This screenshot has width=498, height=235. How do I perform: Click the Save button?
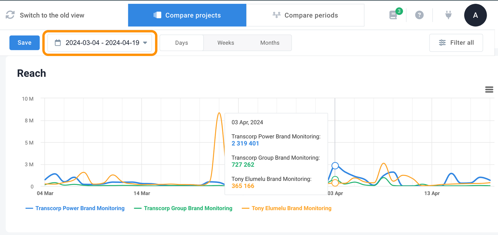coord(25,43)
